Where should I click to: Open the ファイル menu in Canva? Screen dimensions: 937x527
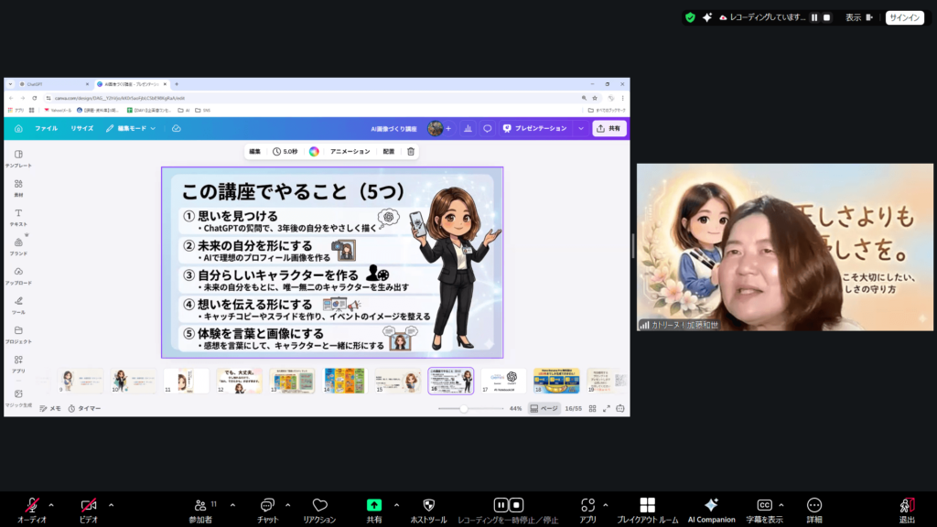46,129
